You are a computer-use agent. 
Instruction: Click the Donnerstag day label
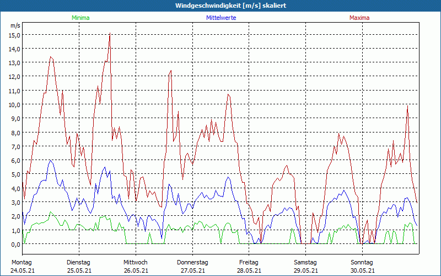(192, 262)
